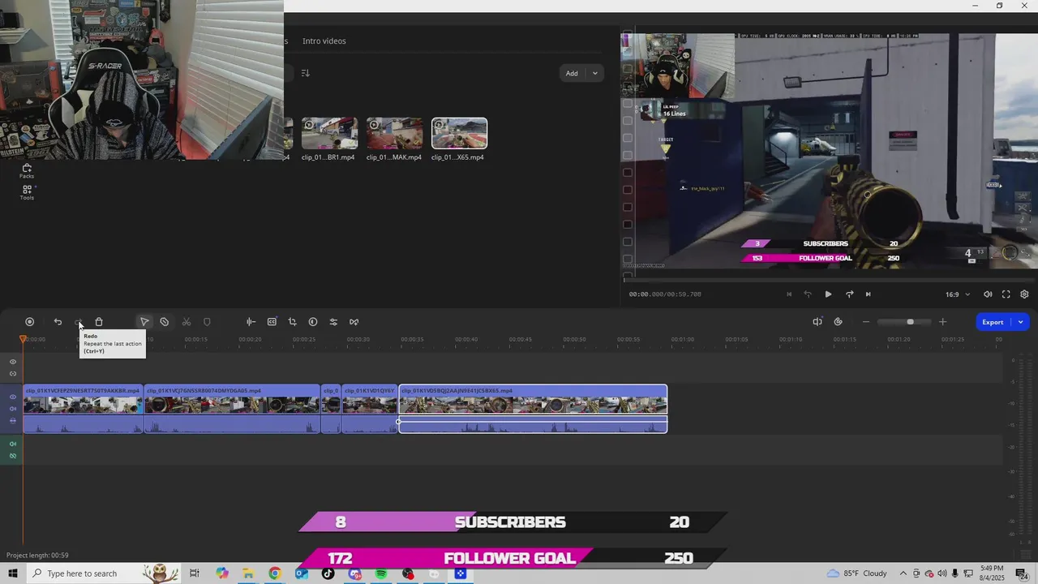The width and height of the screenshot is (1038, 584).
Task: Toggle timeline snapping magnet icon
Action: [838, 322]
